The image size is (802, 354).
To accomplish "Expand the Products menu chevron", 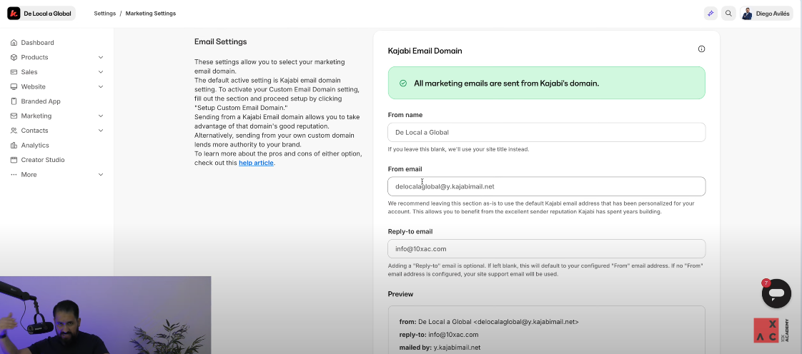I will coord(101,57).
